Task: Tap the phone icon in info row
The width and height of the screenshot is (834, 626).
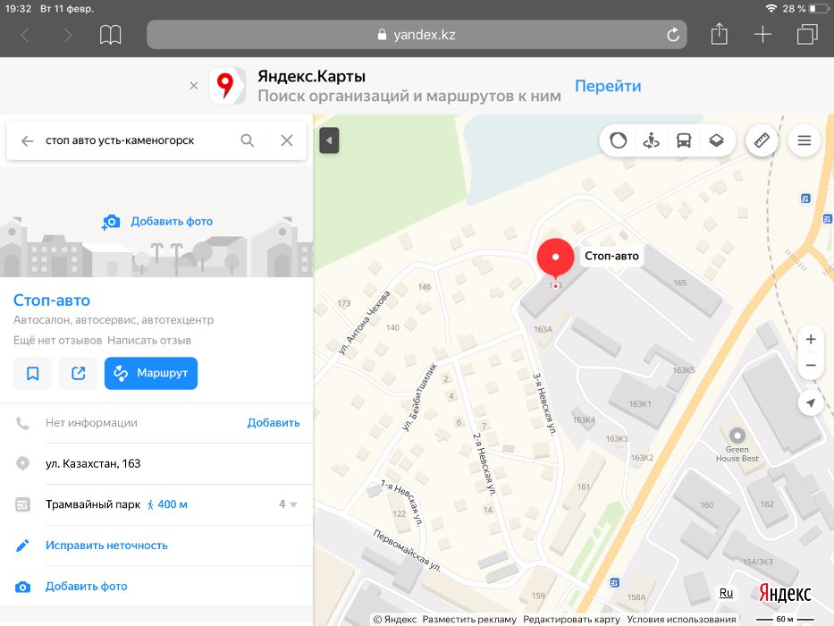Action: [22, 423]
